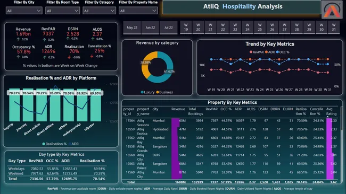Click the Business legend color dot
The height and width of the screenshot is (194, 346).
pos(158,92)
